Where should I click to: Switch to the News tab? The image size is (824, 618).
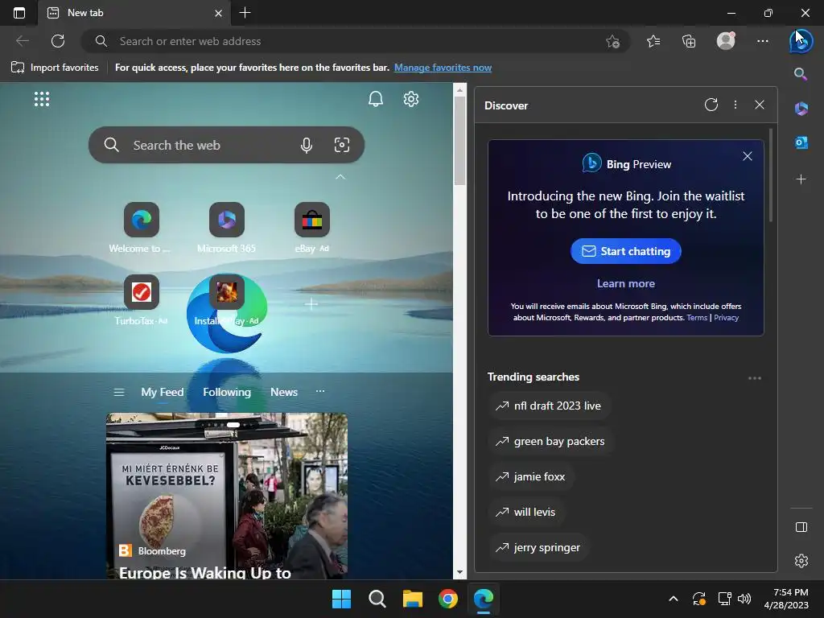[284, 392]
